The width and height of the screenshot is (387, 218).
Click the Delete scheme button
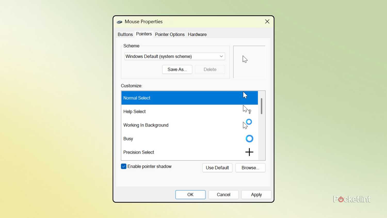coord(210,69)
